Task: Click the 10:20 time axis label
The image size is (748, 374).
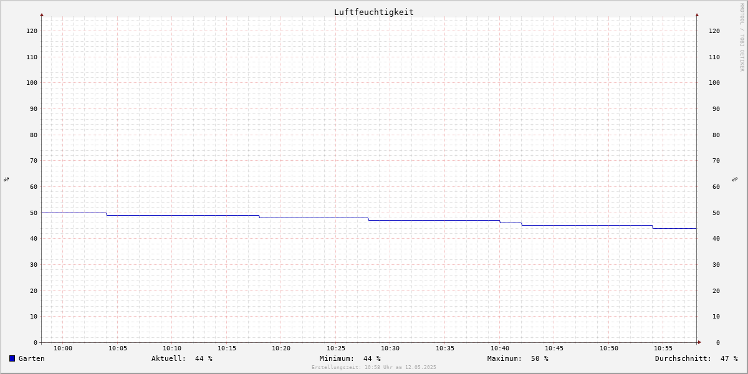Action: point(281,348)
